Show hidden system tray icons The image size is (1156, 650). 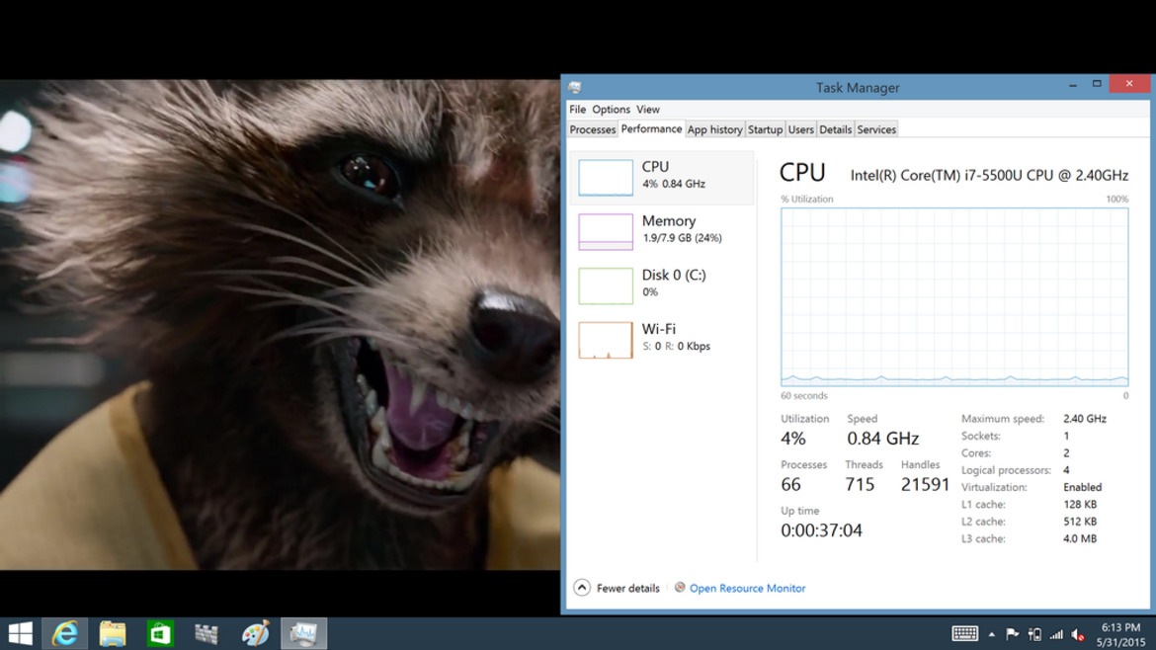click(992, 634)
